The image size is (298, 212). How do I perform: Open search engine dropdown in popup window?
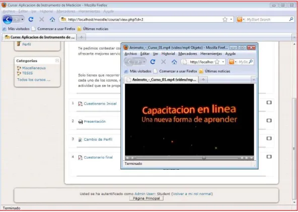coord(236,62)
